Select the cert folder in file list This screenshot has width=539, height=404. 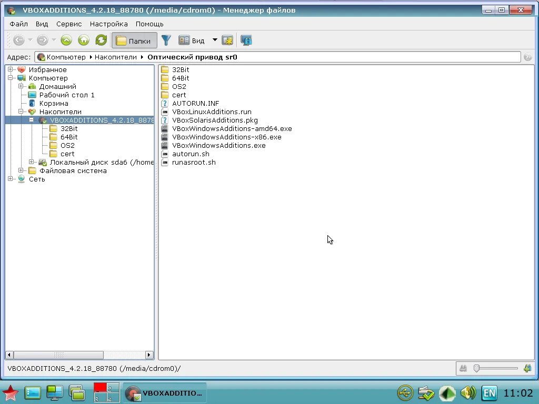point(174,95)
